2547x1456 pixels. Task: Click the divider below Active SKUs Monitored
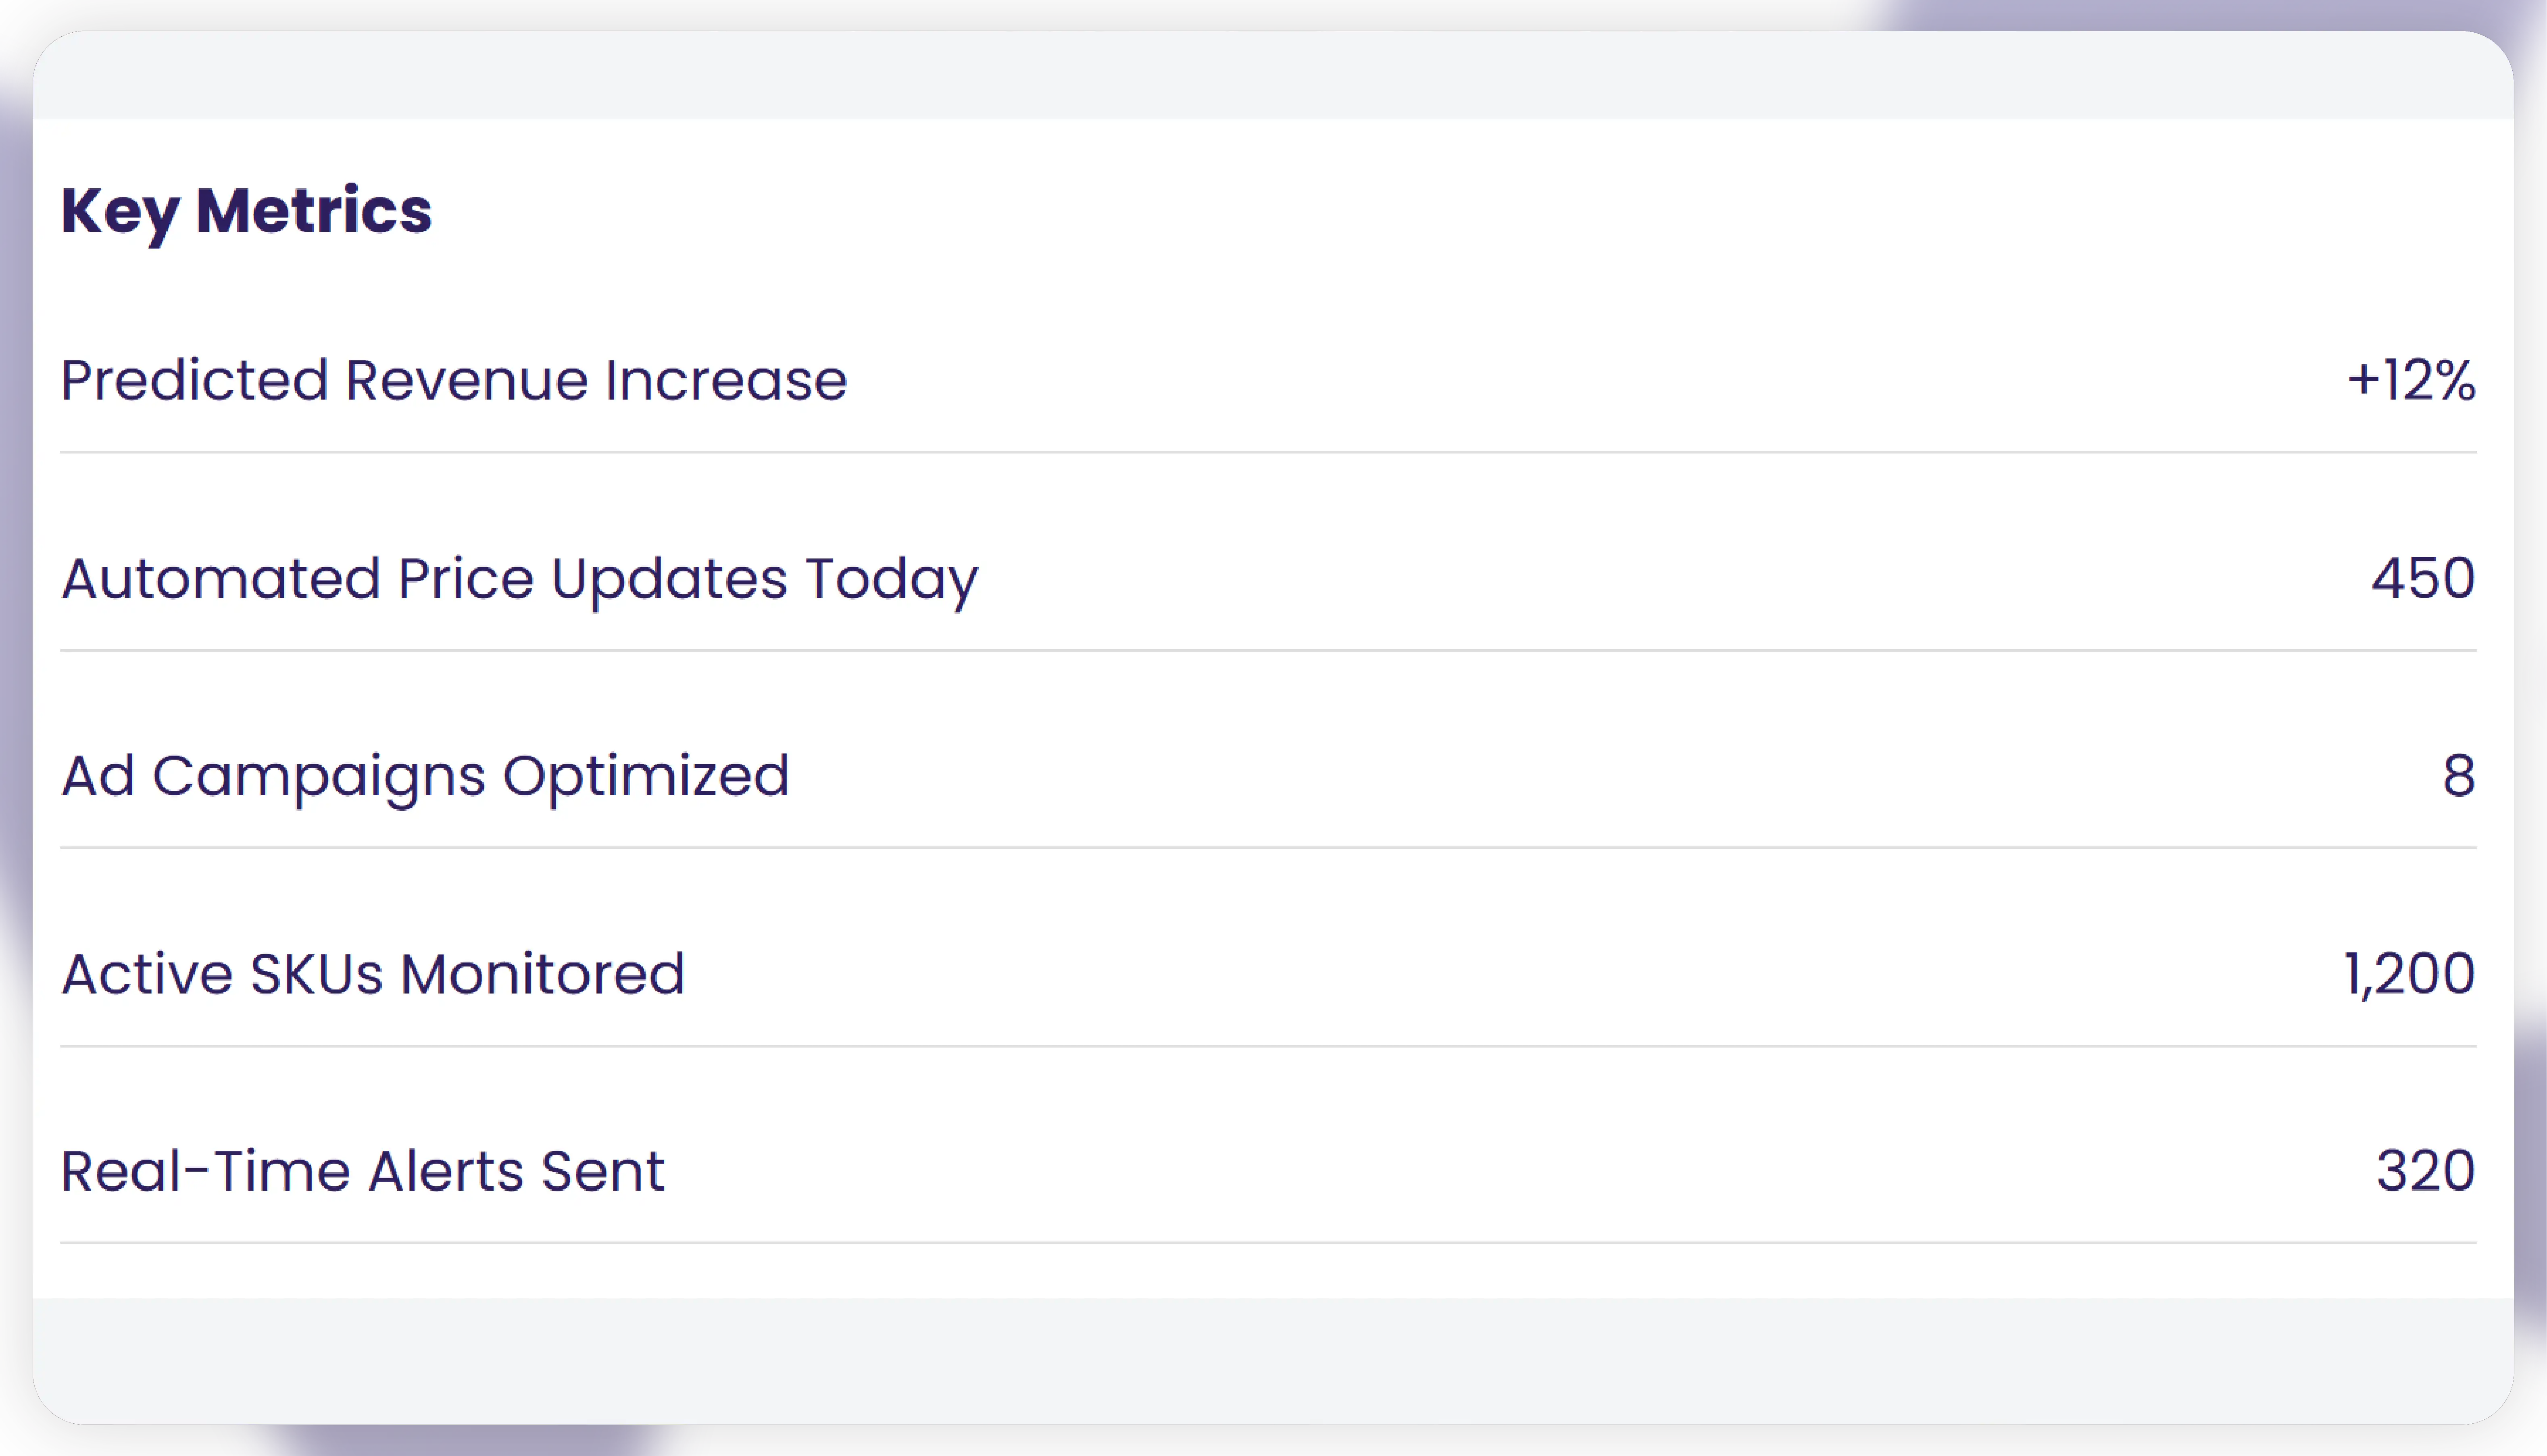click(x=1268, y=1046)
